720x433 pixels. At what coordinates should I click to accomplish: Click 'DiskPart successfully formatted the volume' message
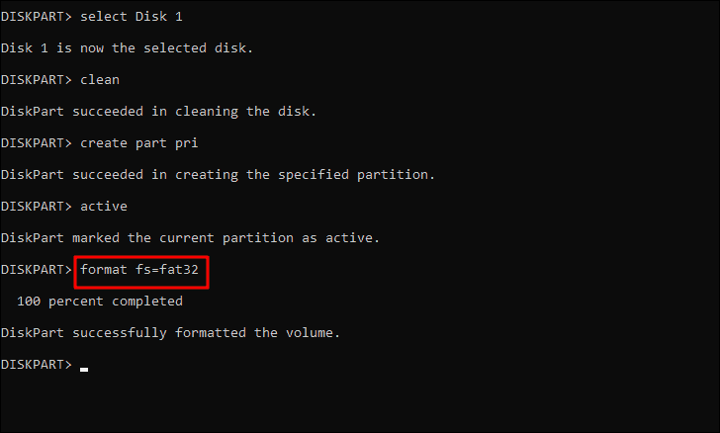pos(170,333)
